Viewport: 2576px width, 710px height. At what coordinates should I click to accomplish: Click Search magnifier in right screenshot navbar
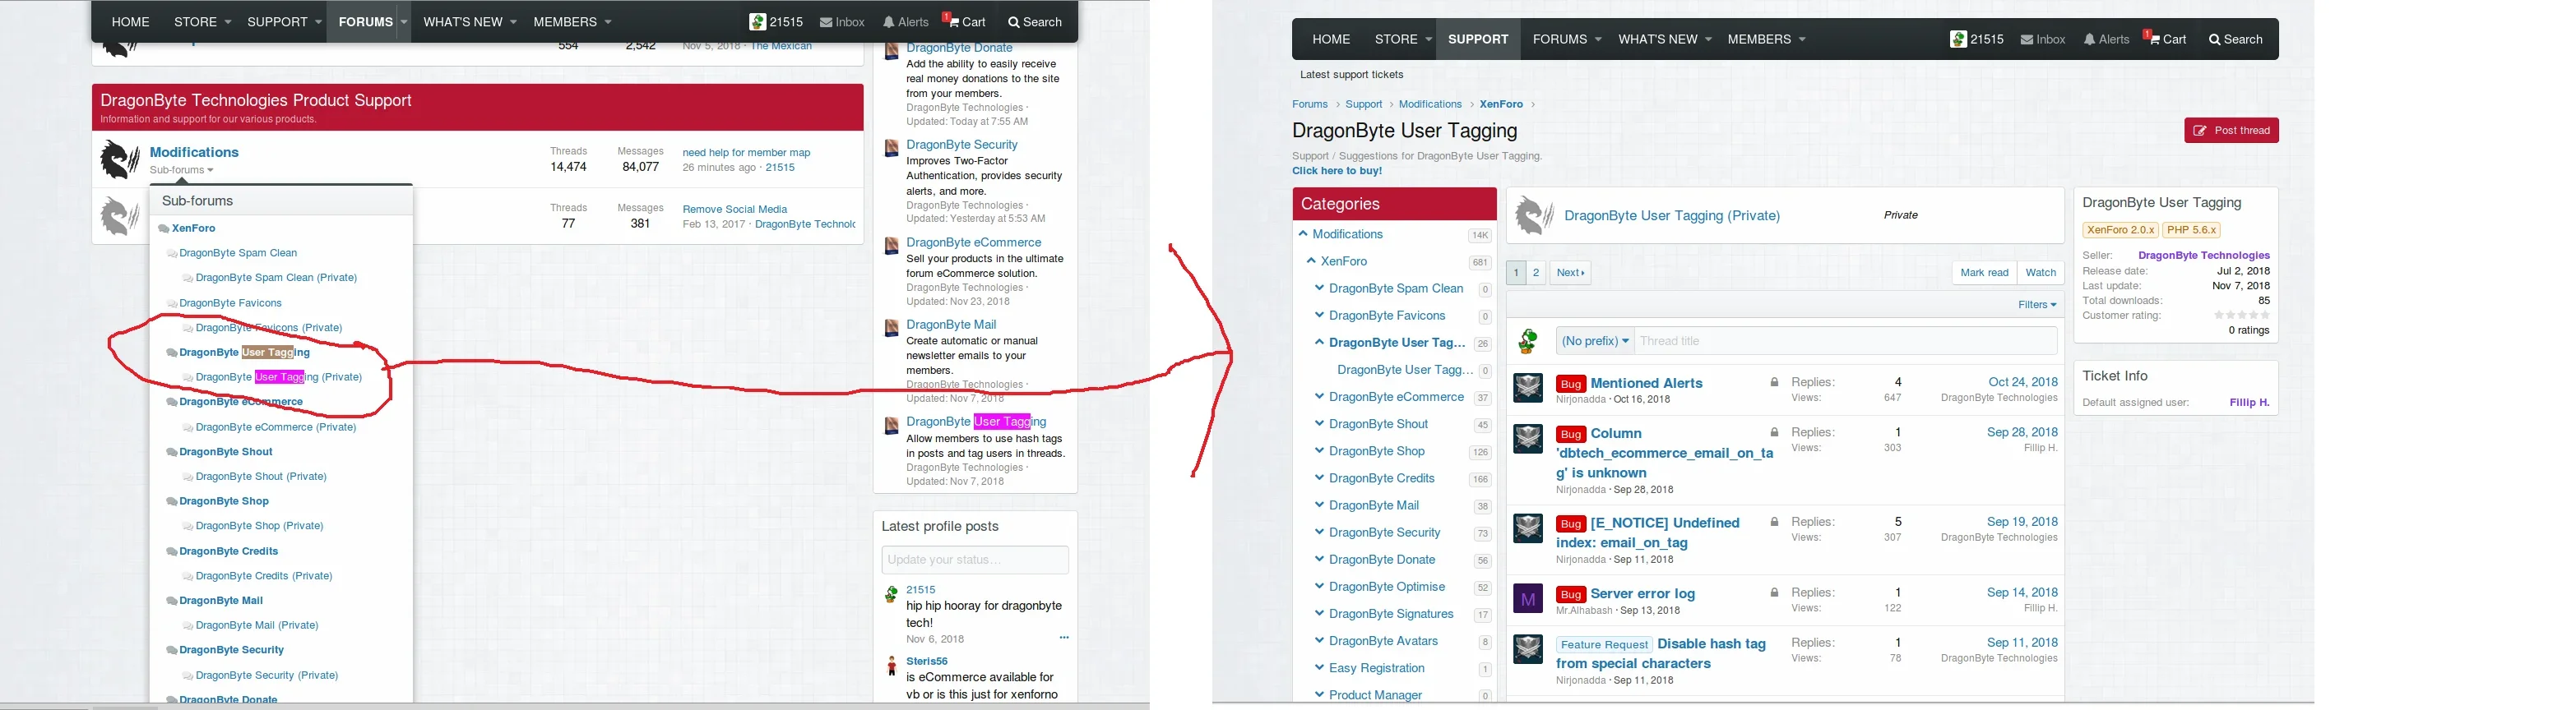tap(2236, 39)
